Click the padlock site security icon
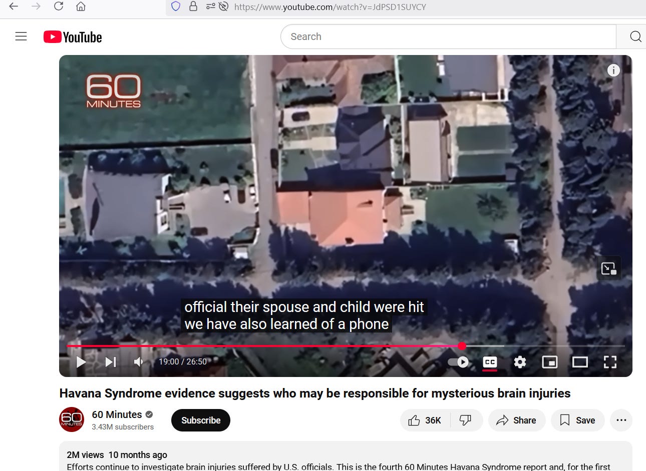646x471 pixels. pyautogui.click(x=193, y=6)
